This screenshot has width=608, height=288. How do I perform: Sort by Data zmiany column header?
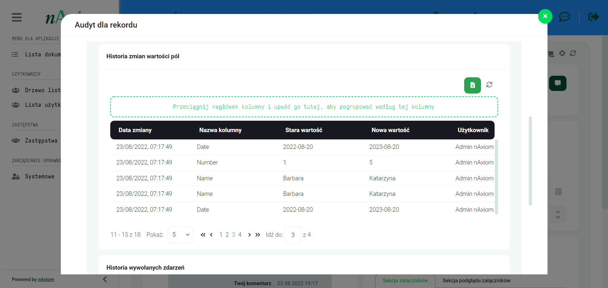(135, 130)
